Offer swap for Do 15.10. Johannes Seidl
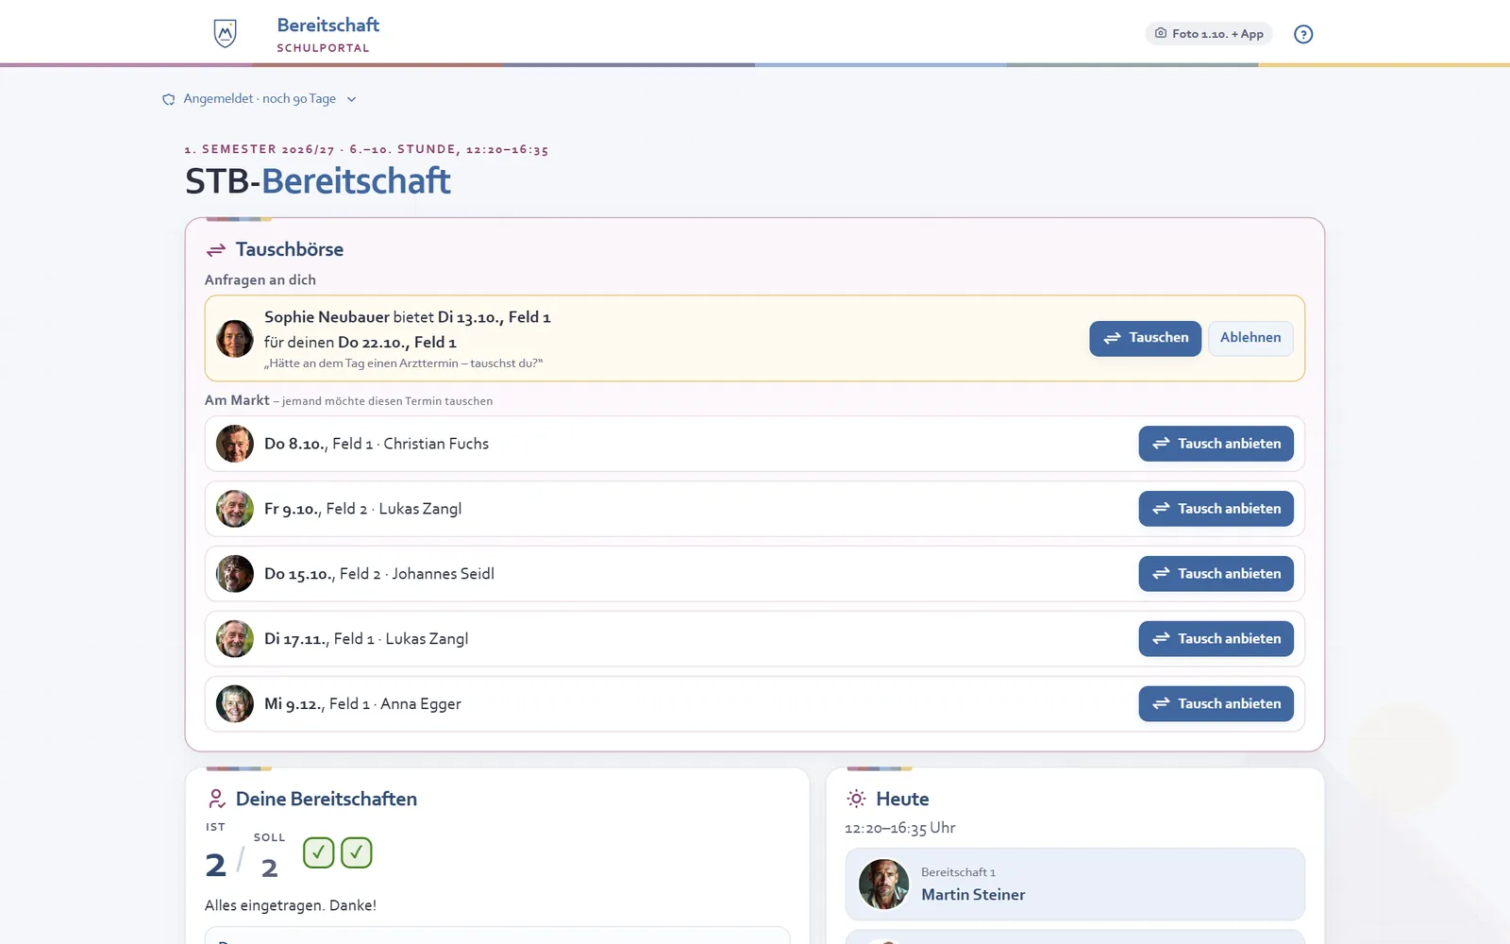This screenshot has height=944, width=1510. (x=1216, y=574)
